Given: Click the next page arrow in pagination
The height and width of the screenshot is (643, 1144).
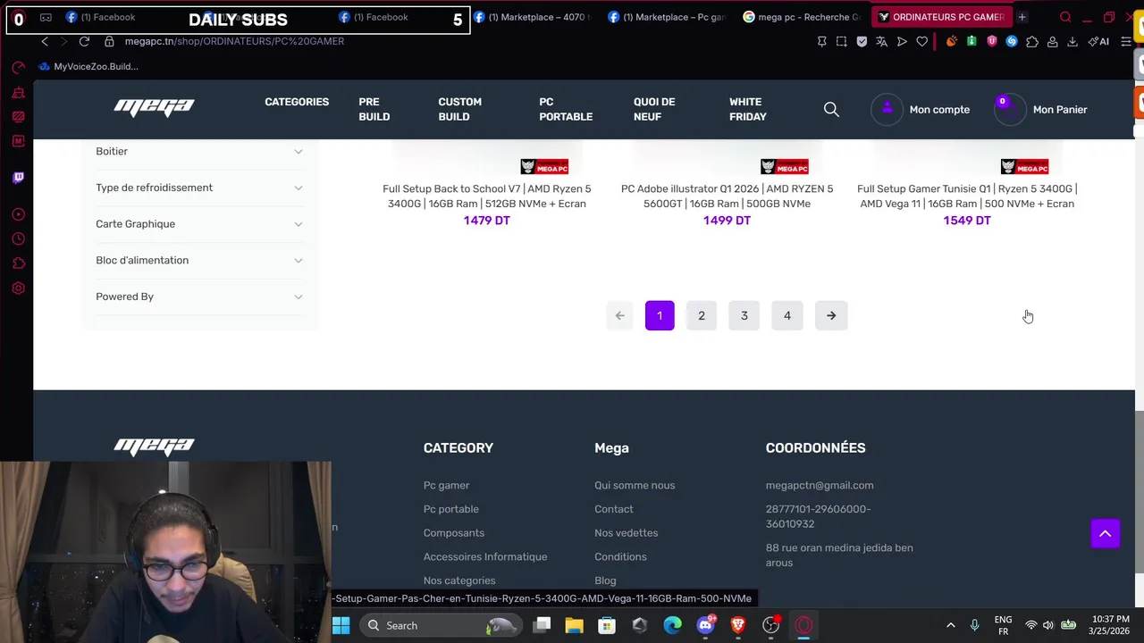Looking at the screenshot, I should [831, 315].
